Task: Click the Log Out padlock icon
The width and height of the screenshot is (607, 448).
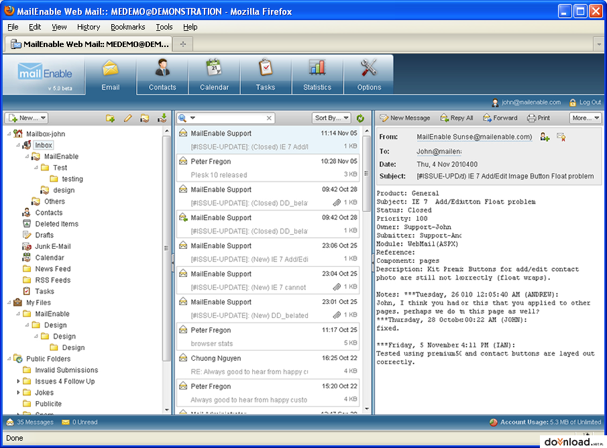Action: click(x=573, y=103)
